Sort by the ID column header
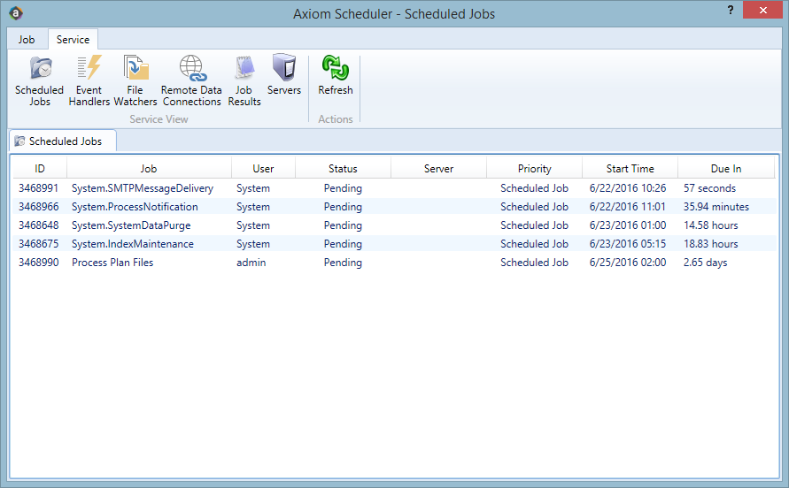The image size is (789, 488). (40, 169)
